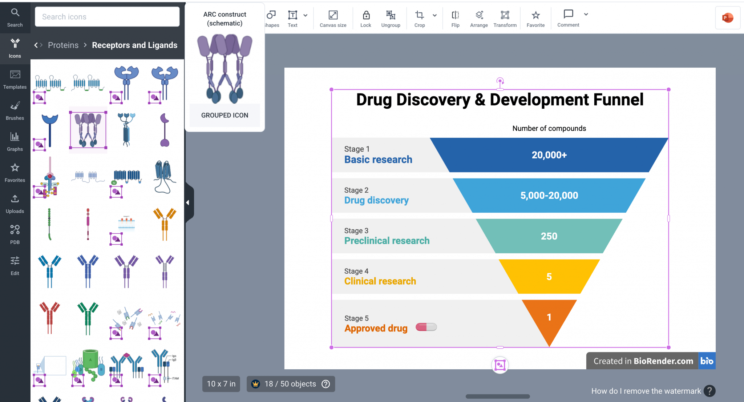
Task: Click the horizontal canvas scrollbar
Action: click(x=498, y=397)
